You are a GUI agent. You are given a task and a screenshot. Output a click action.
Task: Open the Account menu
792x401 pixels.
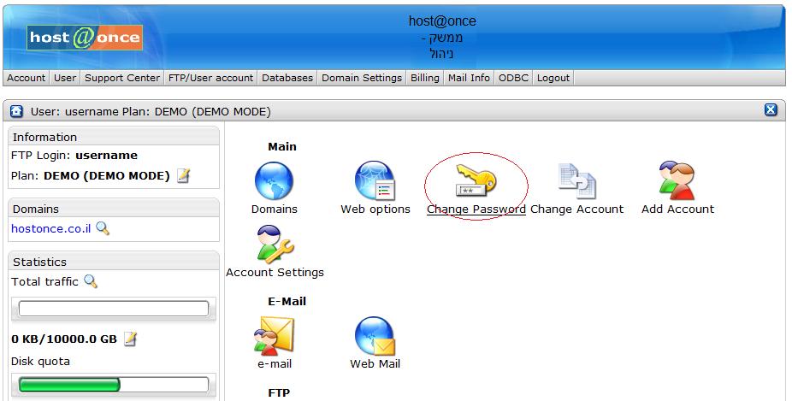pyautogui.click(x=27, y=78)
